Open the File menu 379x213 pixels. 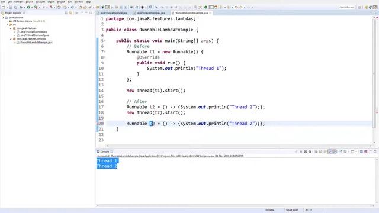(x=3, y=2)
